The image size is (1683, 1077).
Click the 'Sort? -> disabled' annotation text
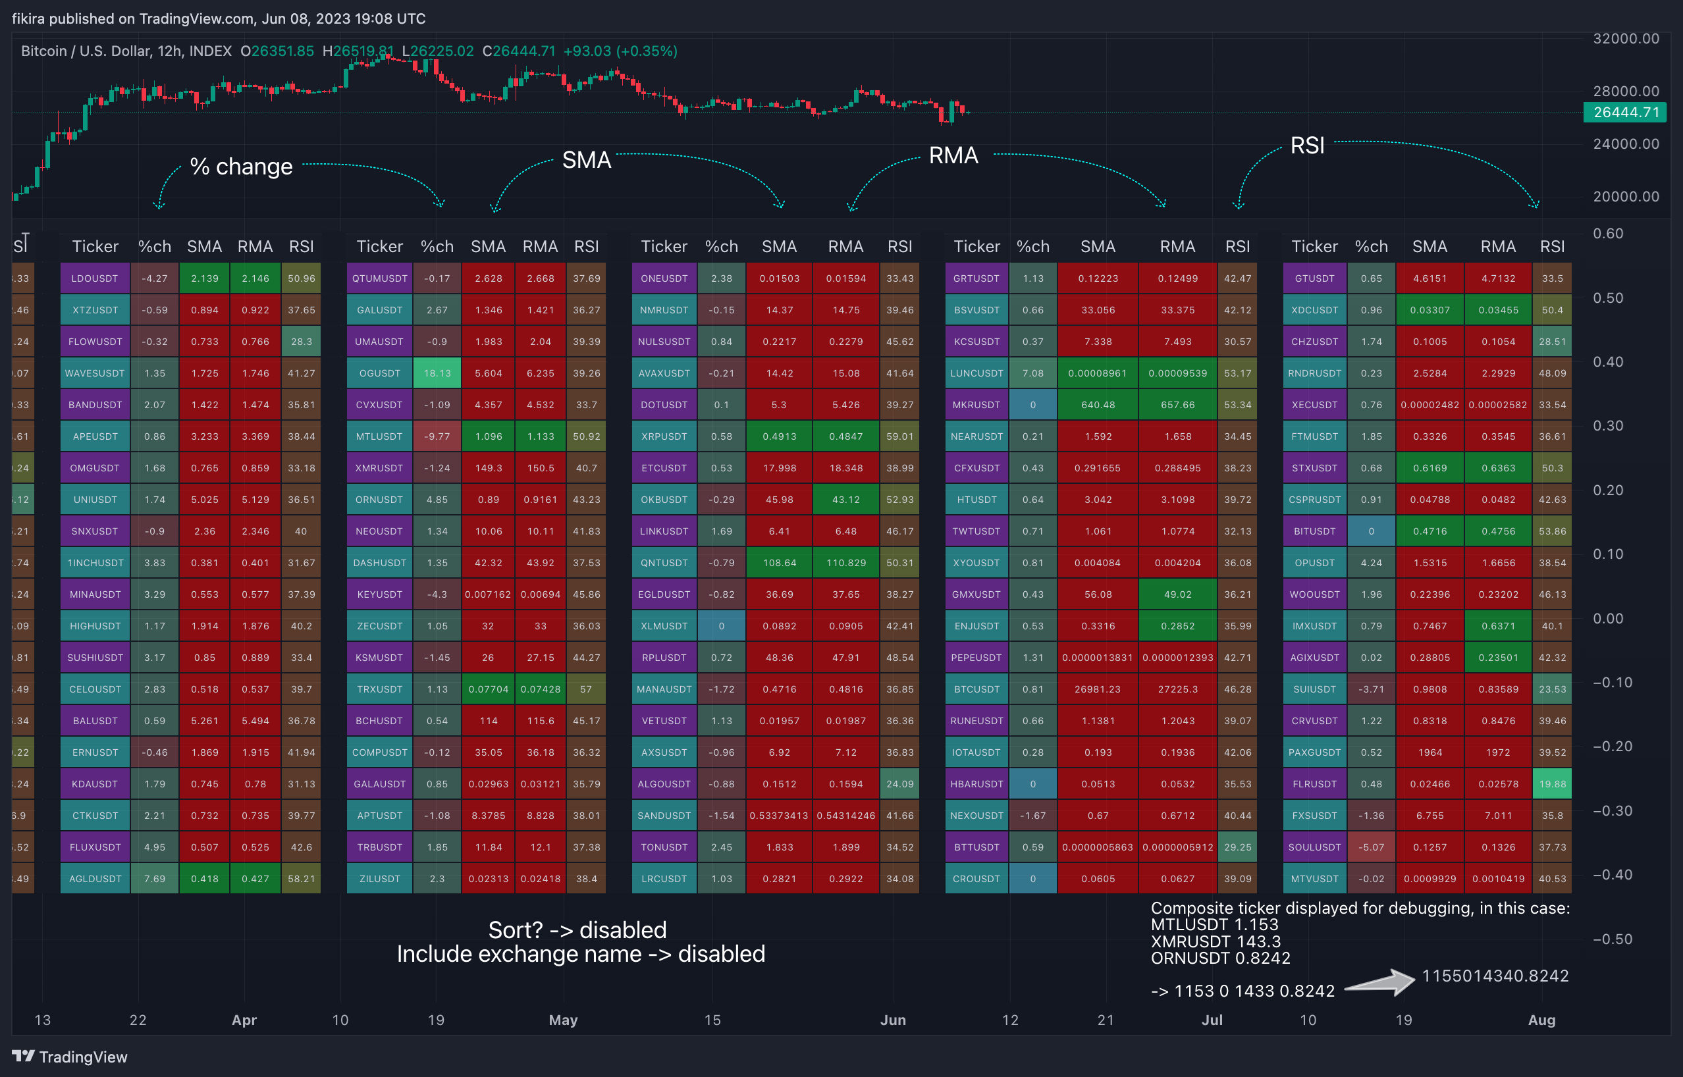click(577, 930)
